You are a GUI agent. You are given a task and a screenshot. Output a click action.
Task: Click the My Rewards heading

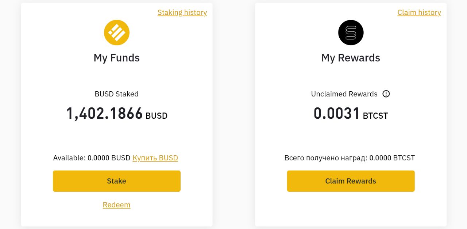[x=351, y=58]
